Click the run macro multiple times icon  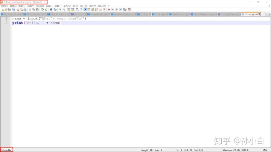[120, 9]
